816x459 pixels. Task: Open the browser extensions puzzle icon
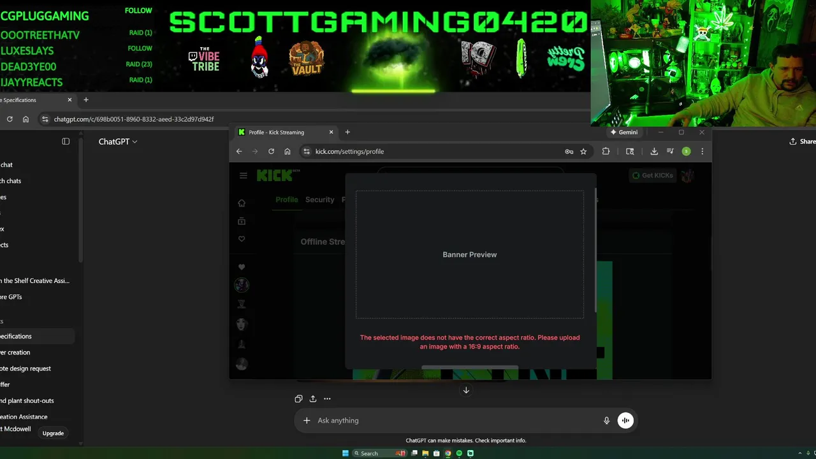pyautogui.click(x=606, y=151)
